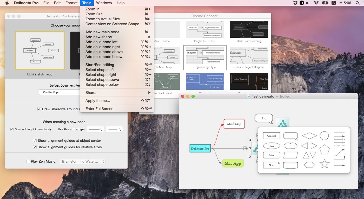Choose Select shape below menu item

pyautogui.click(x=117, y=85)
